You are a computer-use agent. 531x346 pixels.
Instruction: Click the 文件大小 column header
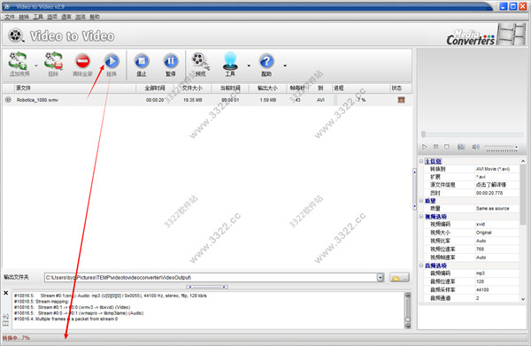click(192, 88)
